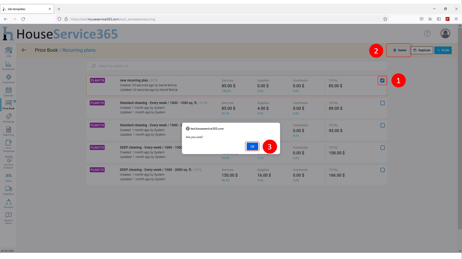462x259 pixels.
Task: Click the help question mark icon
Action: pyautogui.click(x=427, y=33)
